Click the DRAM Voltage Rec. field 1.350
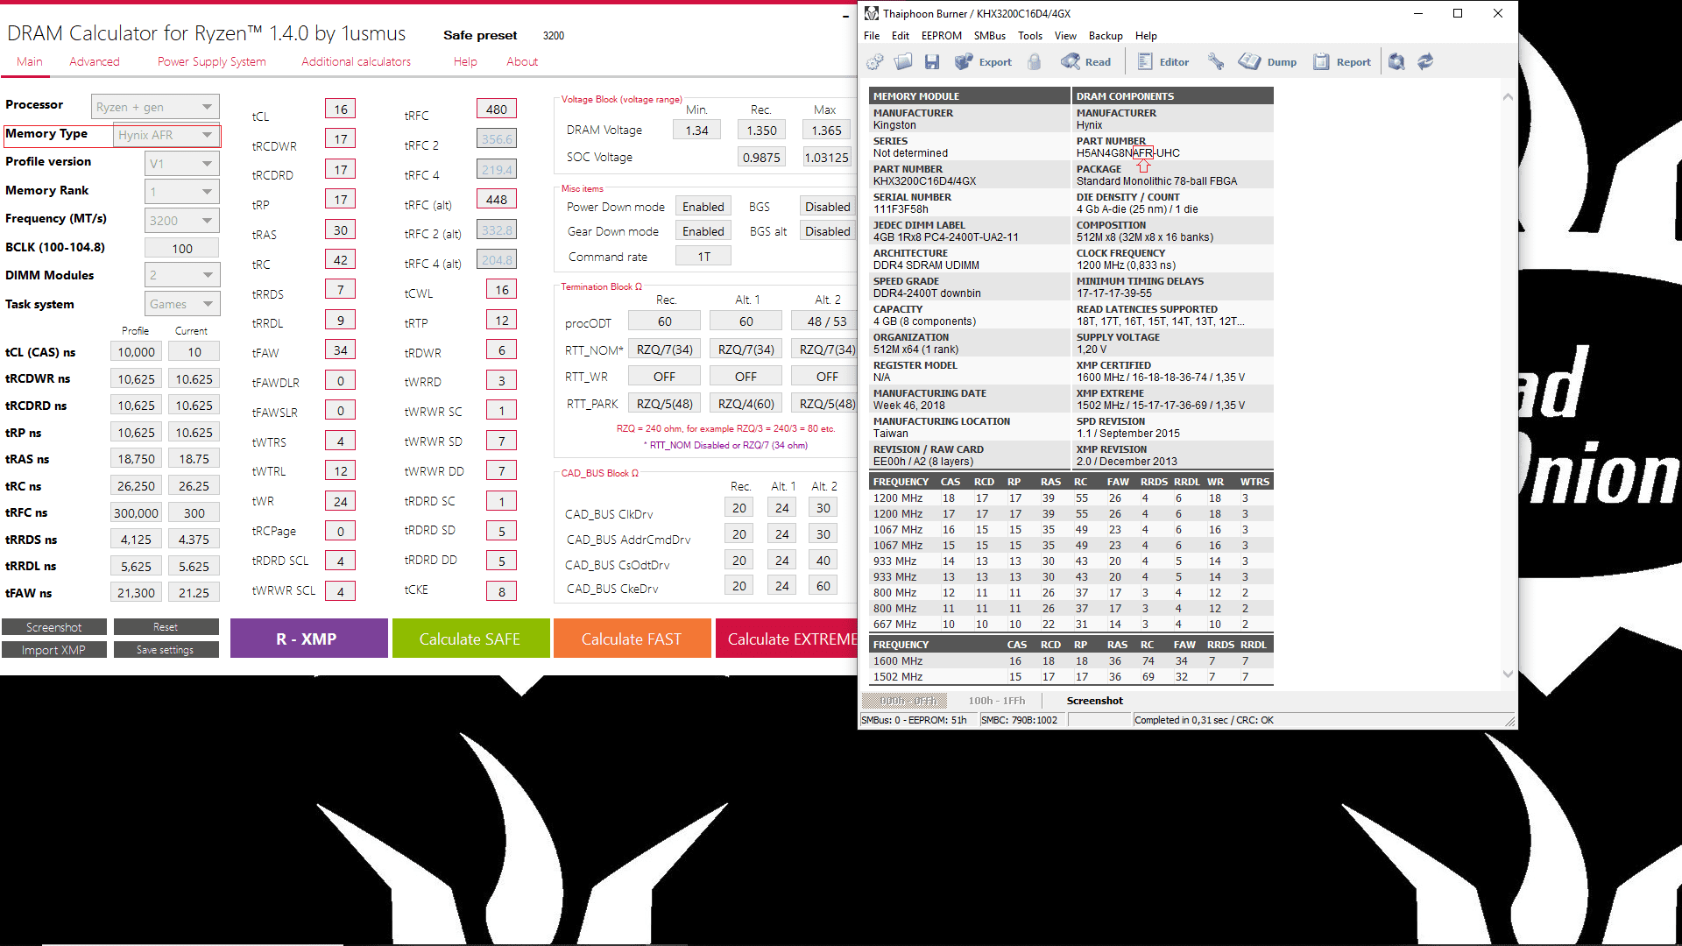 click(x=761, y=131)
